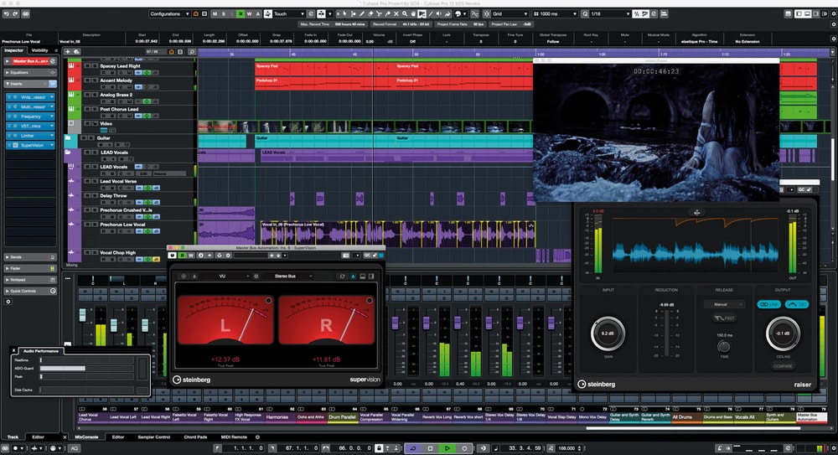Select the Zoom magnifier tool

point(405,14)
